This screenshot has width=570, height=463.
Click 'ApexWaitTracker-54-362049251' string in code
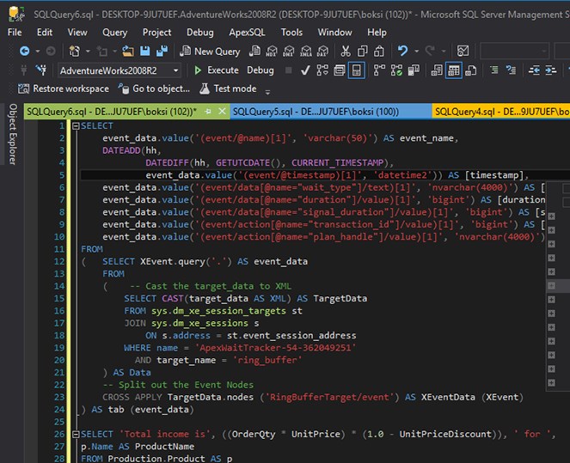point(275,348)
